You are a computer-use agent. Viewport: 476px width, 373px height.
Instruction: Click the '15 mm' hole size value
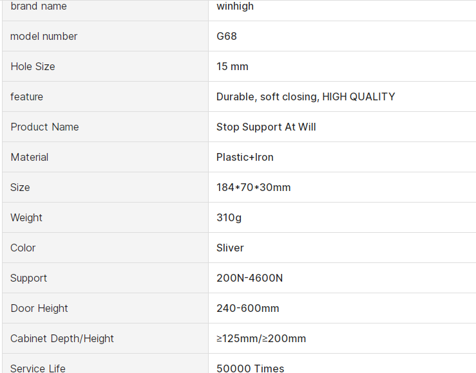(x=233, y=67)
